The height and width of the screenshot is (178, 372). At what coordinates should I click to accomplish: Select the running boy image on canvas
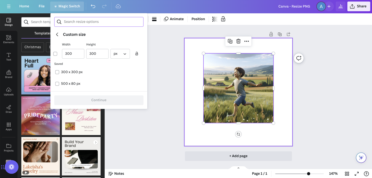tap(238, 88)
